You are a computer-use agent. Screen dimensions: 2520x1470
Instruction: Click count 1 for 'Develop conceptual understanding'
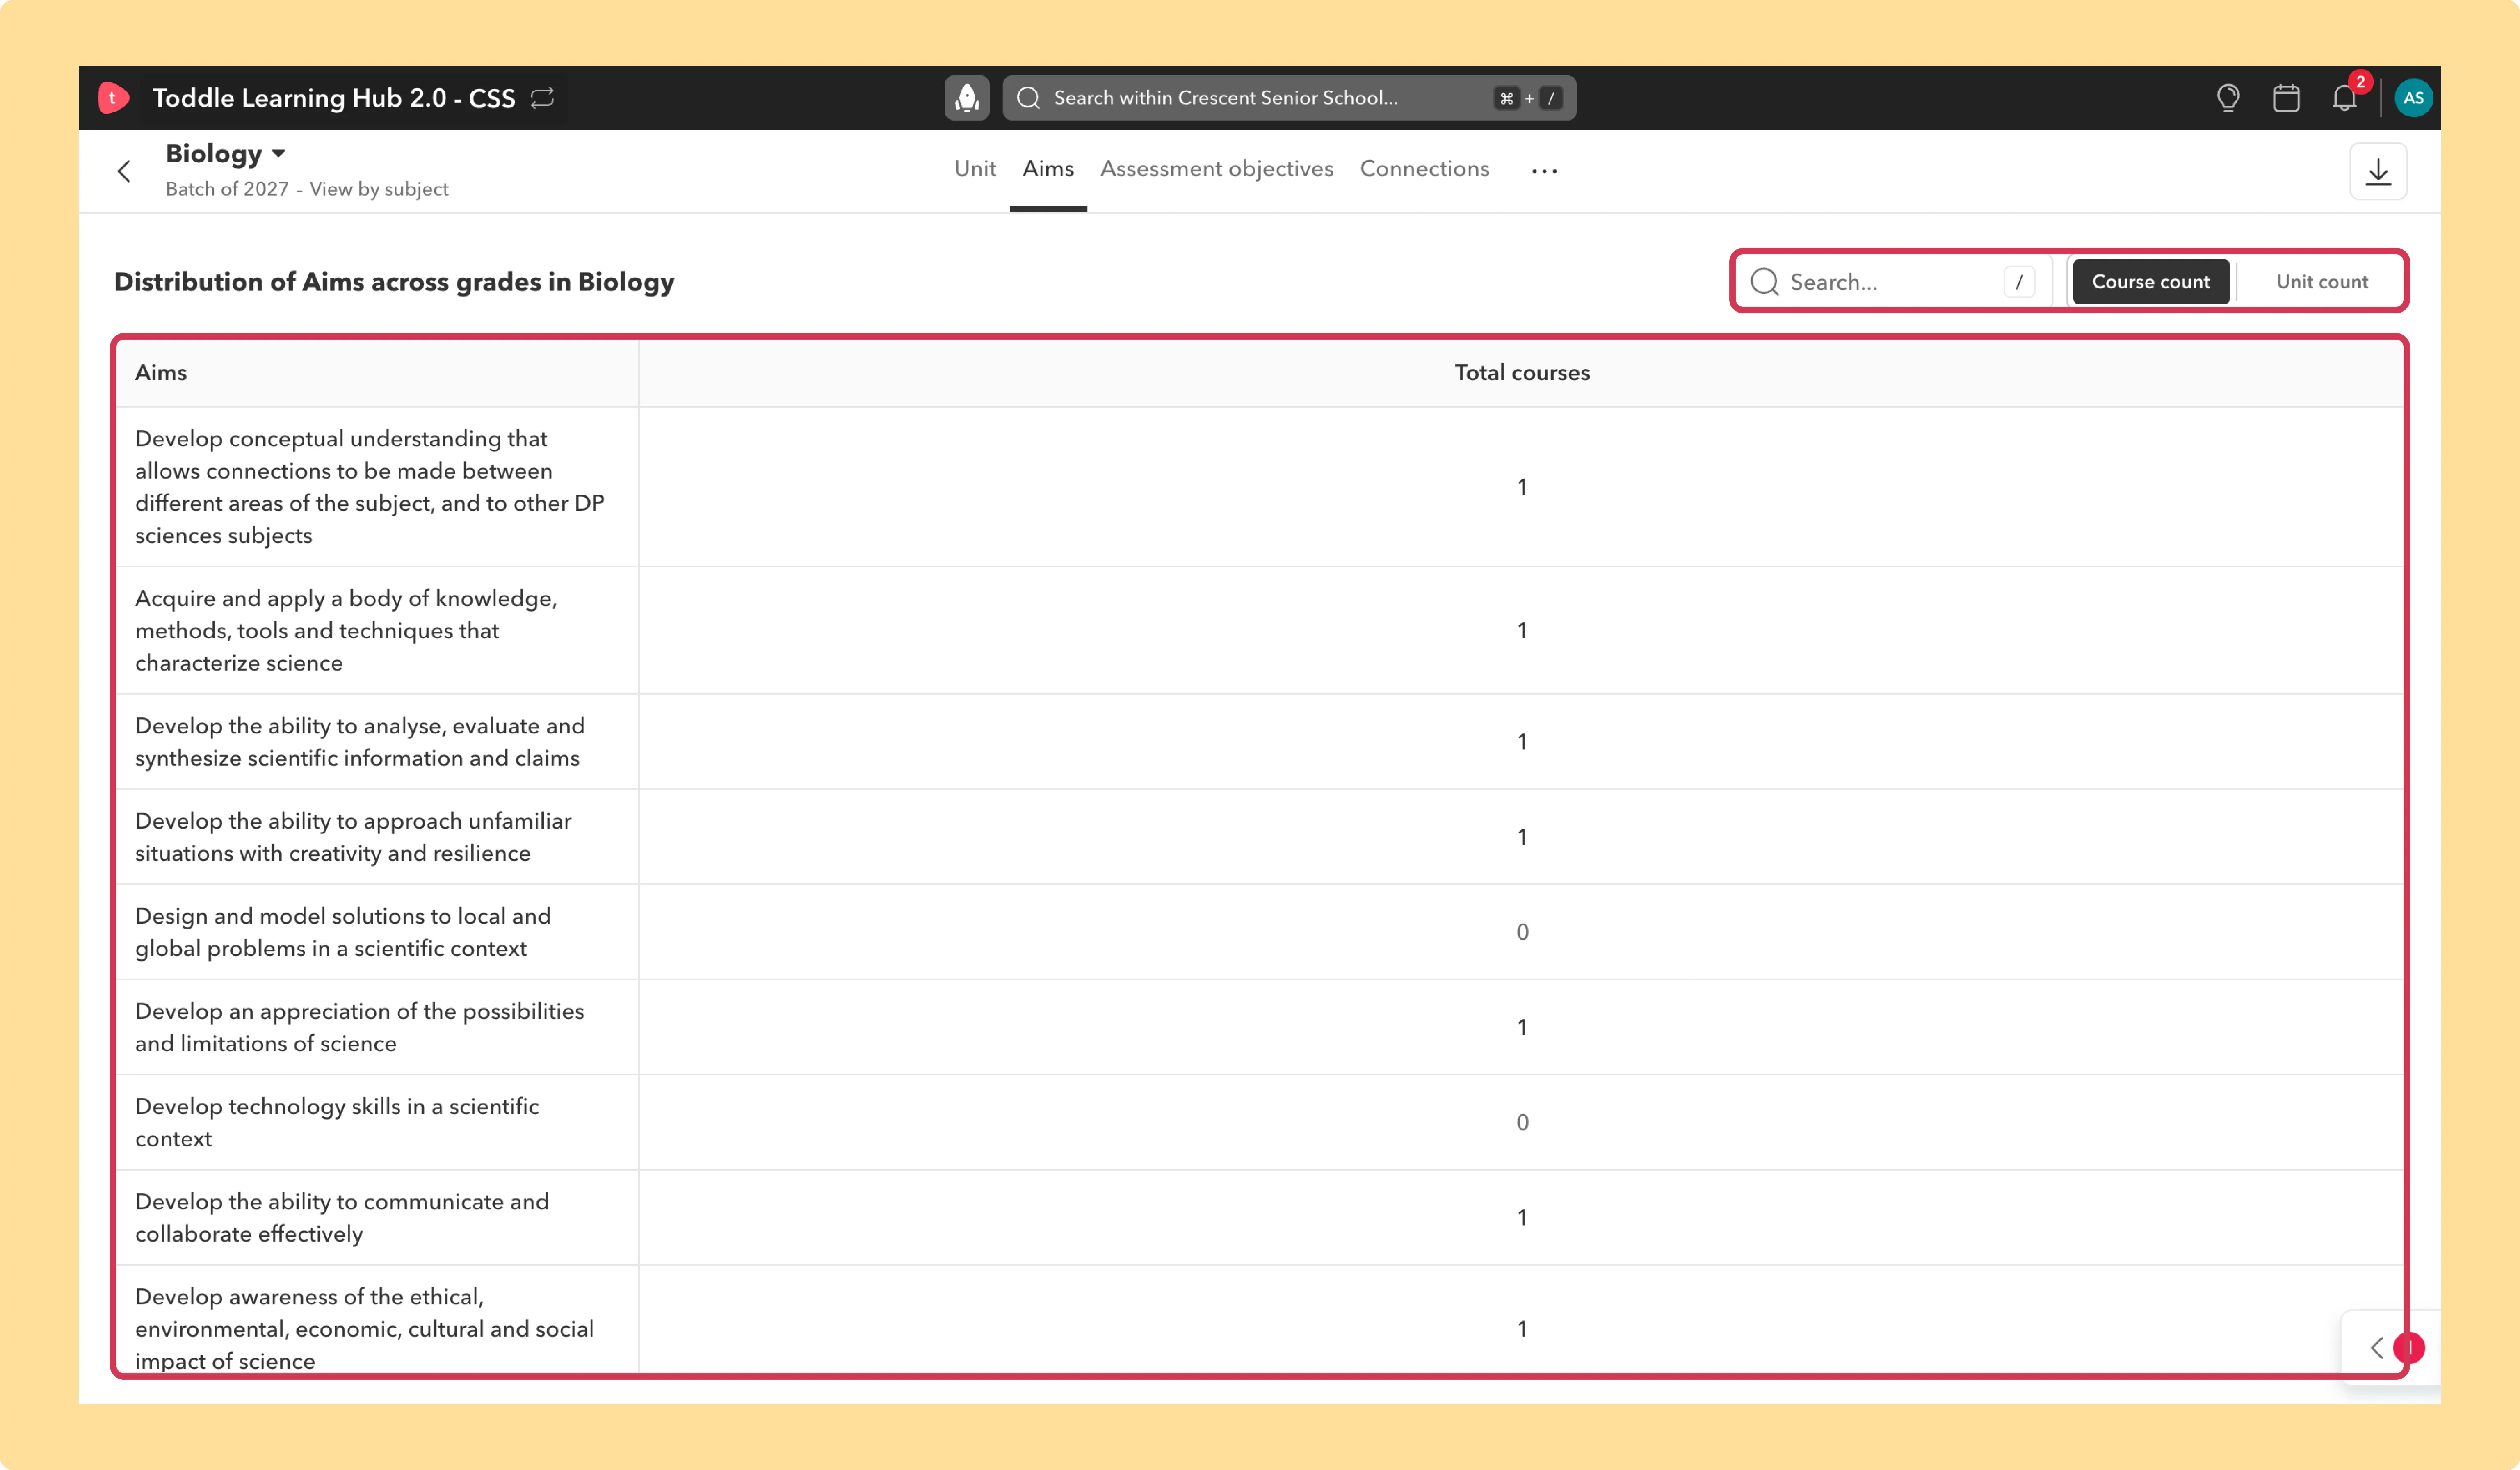[x=1522, y=487]
